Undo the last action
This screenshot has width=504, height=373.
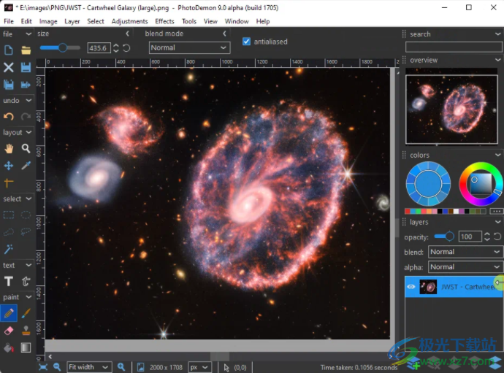tap(9, 116)
